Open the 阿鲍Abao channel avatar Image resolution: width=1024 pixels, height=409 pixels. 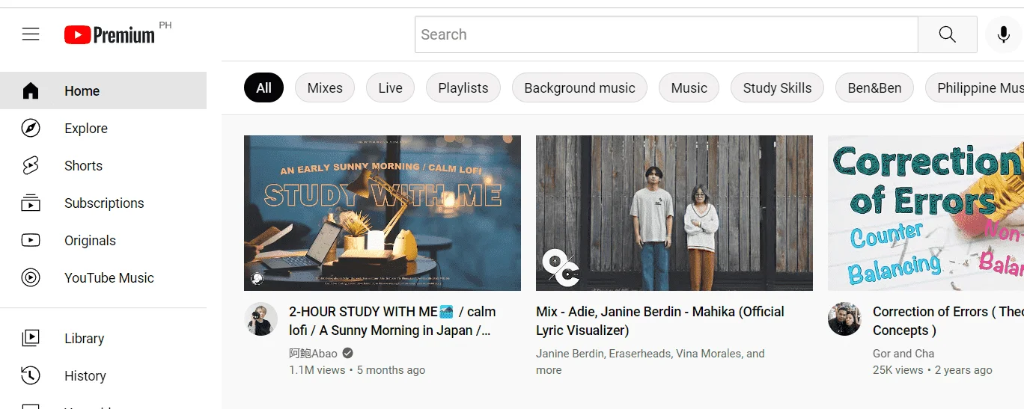coord(261,319)
